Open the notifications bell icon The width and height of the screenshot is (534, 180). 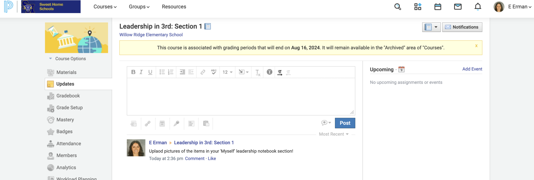[x=477, y=7]
